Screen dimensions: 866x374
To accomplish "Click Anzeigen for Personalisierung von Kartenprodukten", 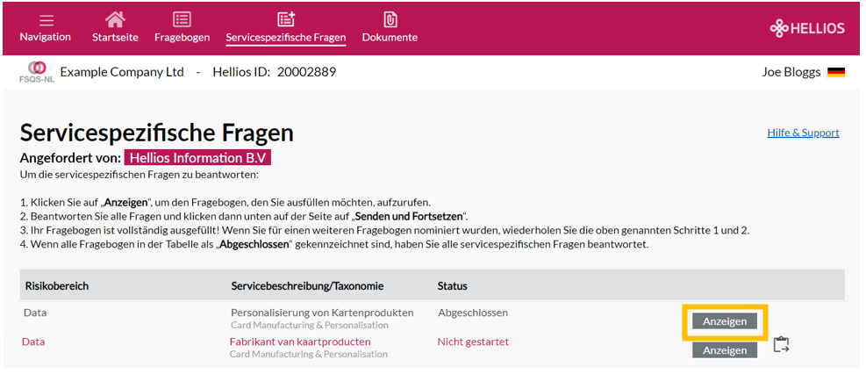I will pyautogui.click(x=725, y=321).
